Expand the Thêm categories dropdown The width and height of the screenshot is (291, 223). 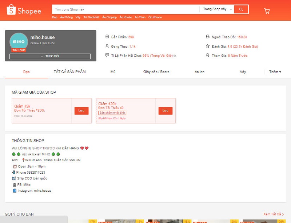(x=275, y=72)
